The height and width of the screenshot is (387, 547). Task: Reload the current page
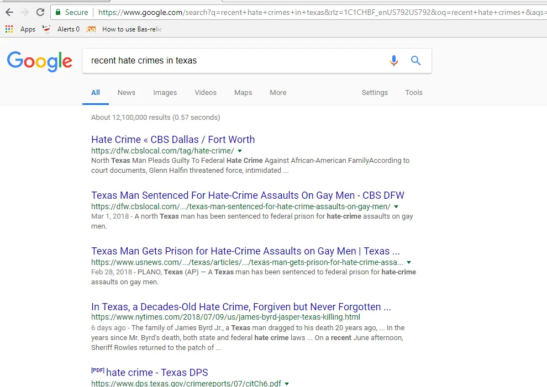(40, 12)
